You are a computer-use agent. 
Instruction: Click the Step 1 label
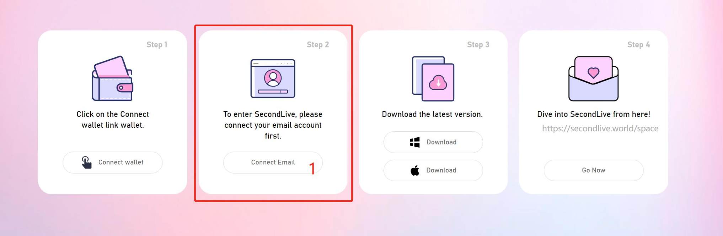tap(157, 45)
